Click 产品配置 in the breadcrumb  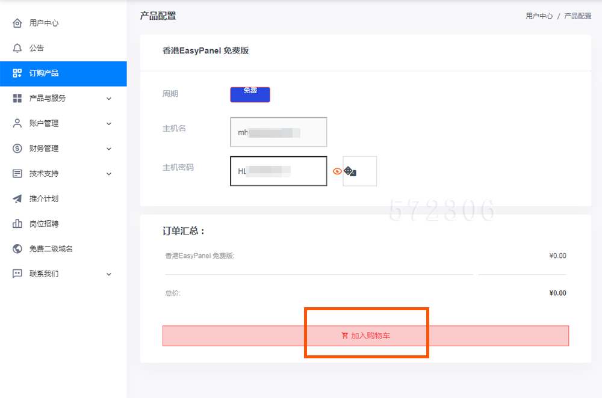pyautogui.click(x=578, y=16)
